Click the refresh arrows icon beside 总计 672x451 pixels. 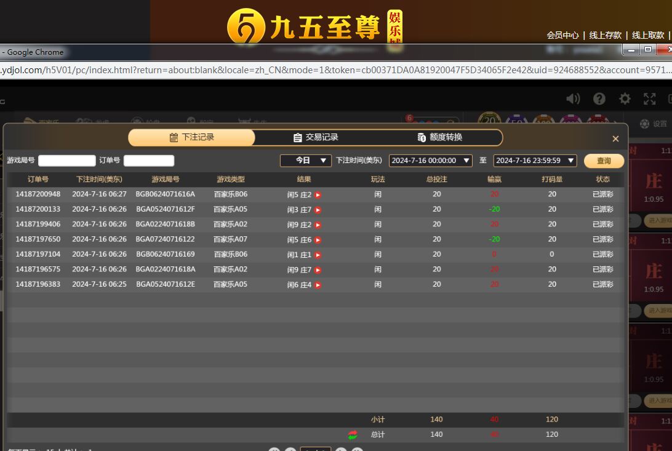pyautogui.click(x=353, y=435)
